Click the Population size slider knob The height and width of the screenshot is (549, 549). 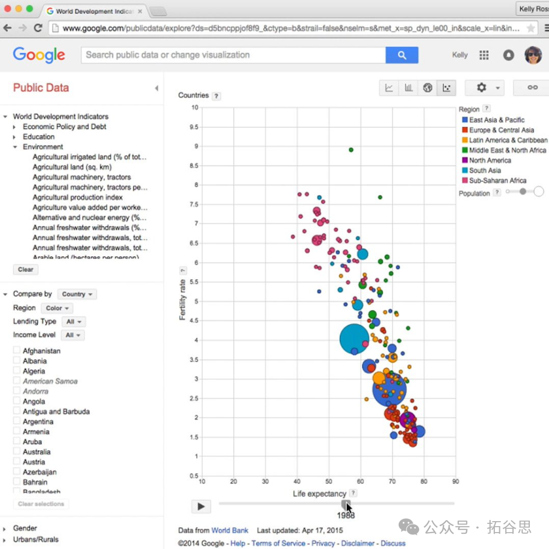(x=522, y=192)
